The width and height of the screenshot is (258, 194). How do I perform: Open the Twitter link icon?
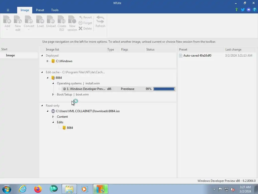pos(243,10)
